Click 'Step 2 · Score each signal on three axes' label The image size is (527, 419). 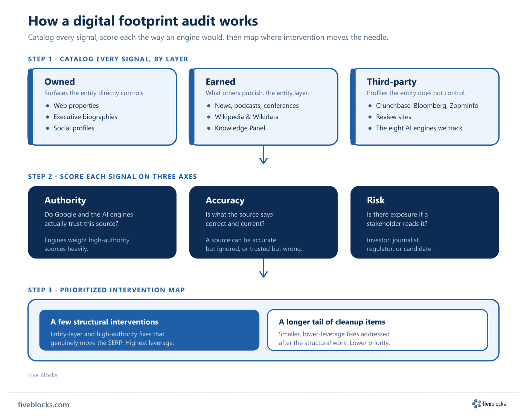(113, 177)
